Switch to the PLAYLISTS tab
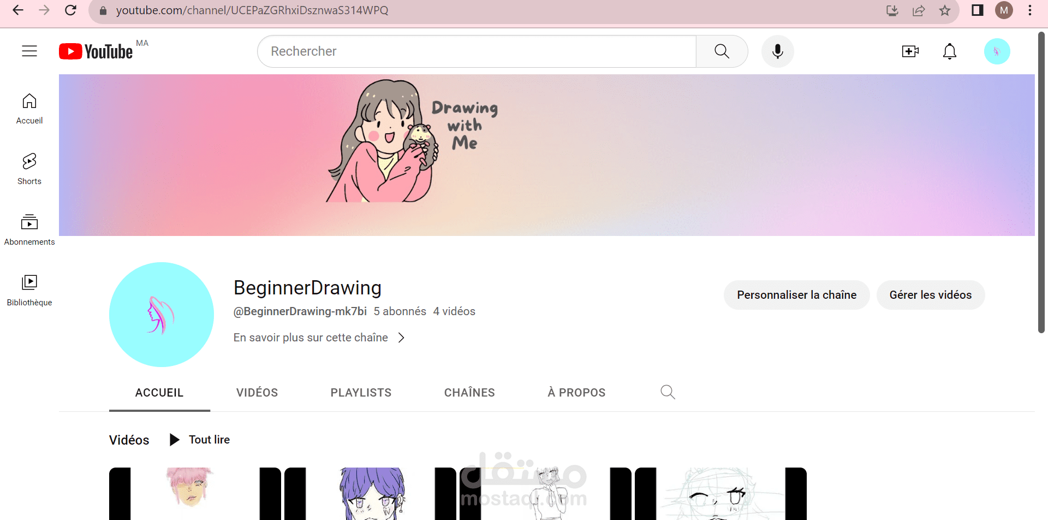Image resolution: width=1048 pixels, height=520 pixels. [x=361, y=392]
